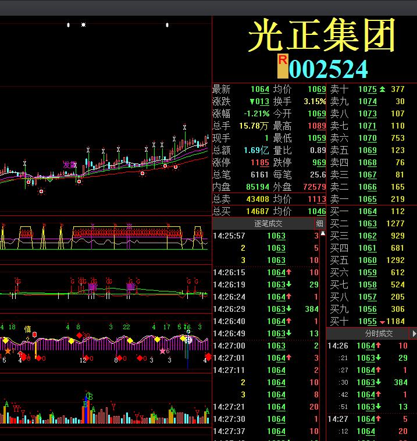Click the arrow right of 分时成交 header
This screenshot has width=417, height=441.
click(x=414, y=334)
